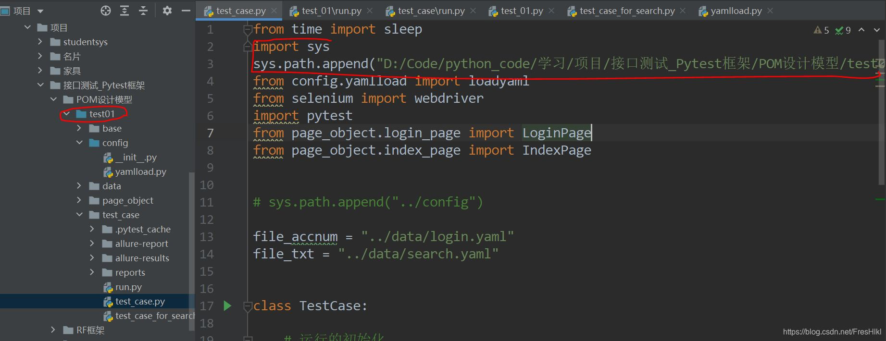Image resolution: width=886 pixels, height=341 pixels.
Task: Click line number 7 in gutter
Action: coord(210,133)
